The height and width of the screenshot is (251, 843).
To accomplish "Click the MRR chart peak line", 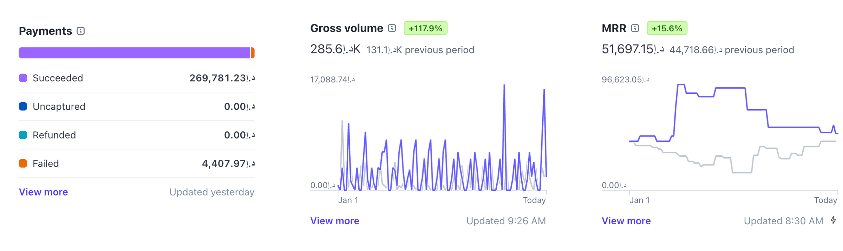I will [x=681, y=85].
